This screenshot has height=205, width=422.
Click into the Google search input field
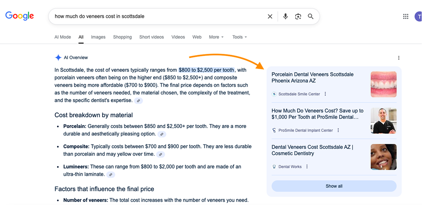pyautogui.click(x=155, y=16)
